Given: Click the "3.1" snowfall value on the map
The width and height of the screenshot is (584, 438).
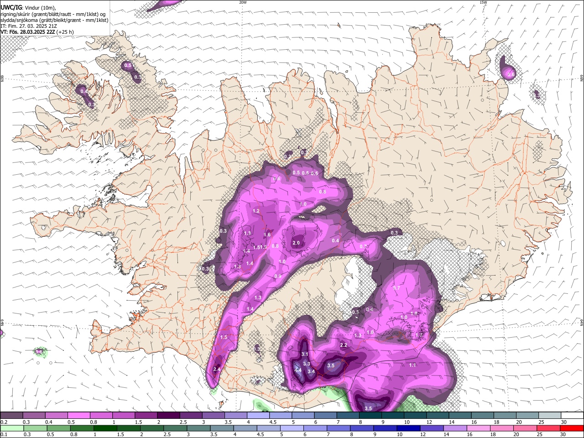Looking at the screenshot, I should (305, 354).
